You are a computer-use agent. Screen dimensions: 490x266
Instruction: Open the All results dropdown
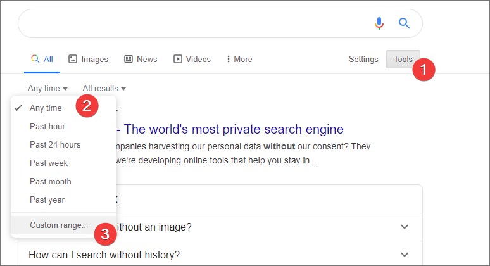point(104,89)
